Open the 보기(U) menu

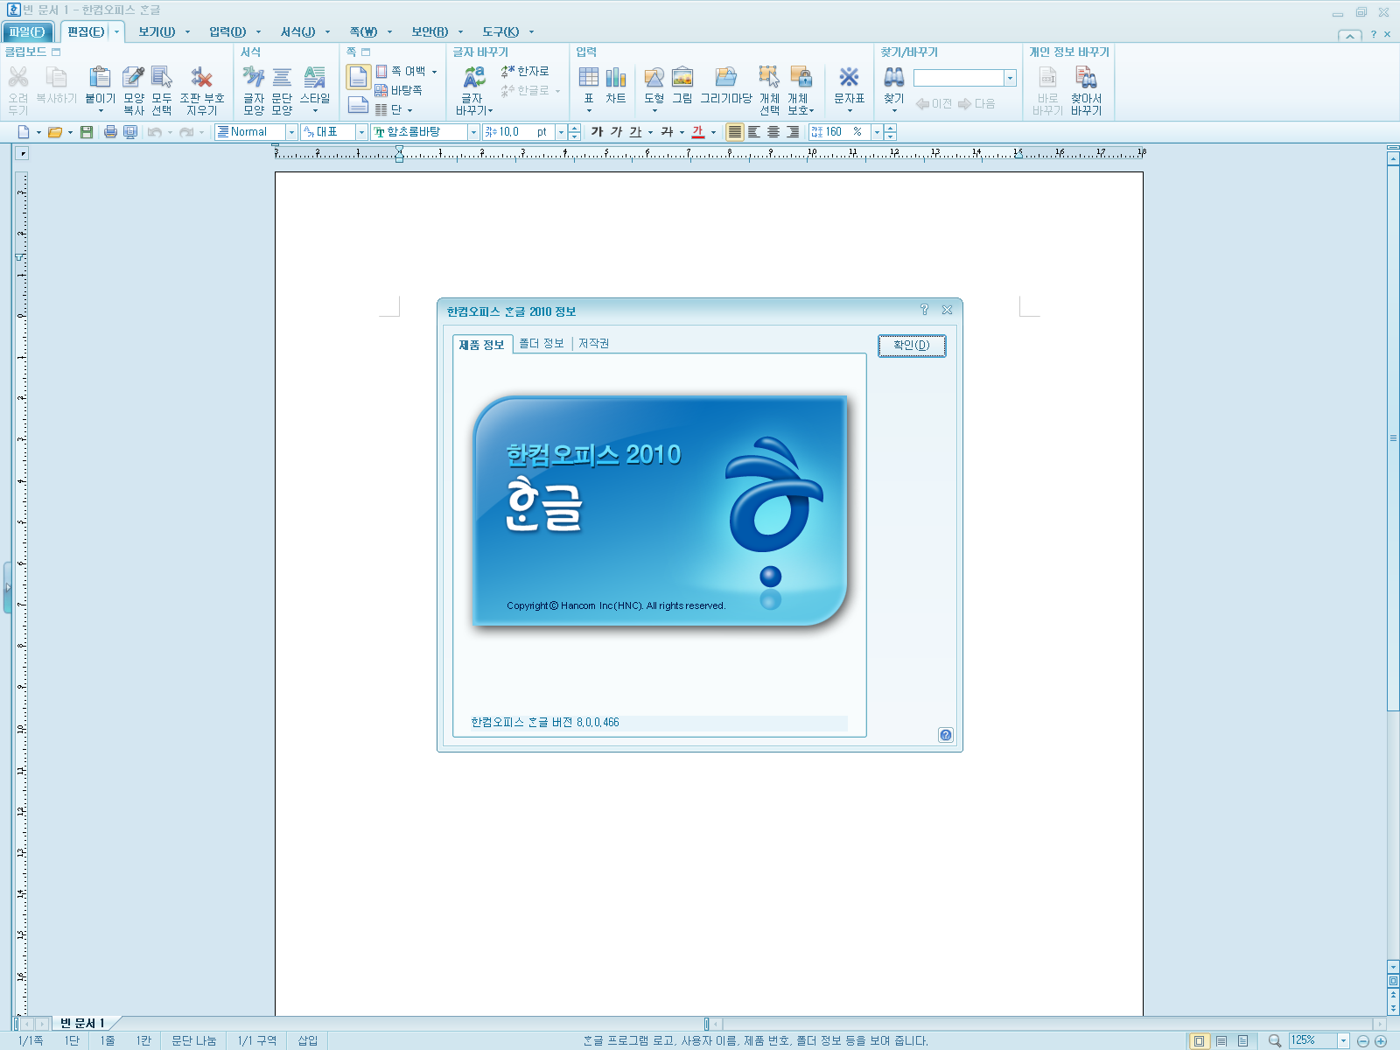pos(157,31)
